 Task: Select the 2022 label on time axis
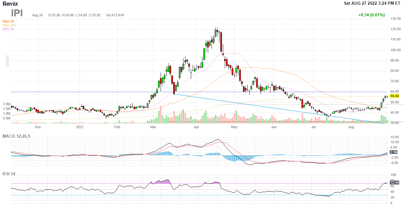pyautogui.click(x=80, y=127)
